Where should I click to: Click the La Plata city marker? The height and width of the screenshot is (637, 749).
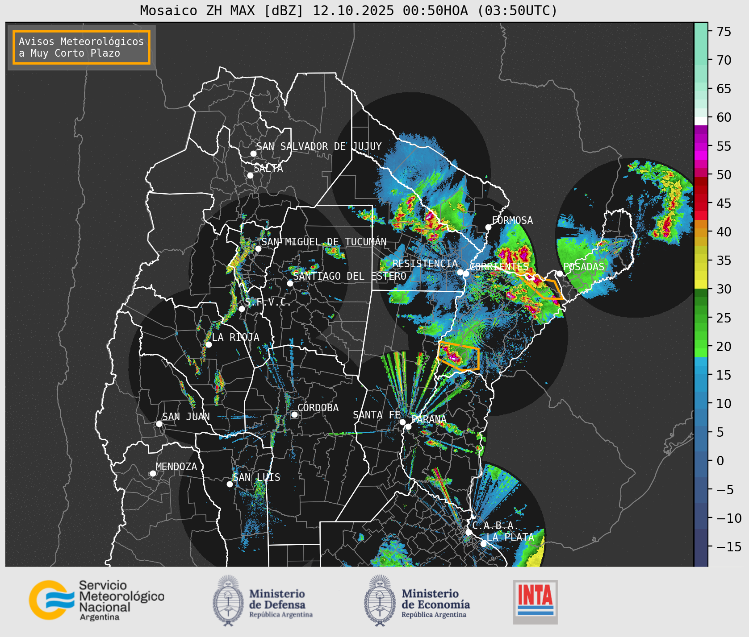tap(483, 544)
